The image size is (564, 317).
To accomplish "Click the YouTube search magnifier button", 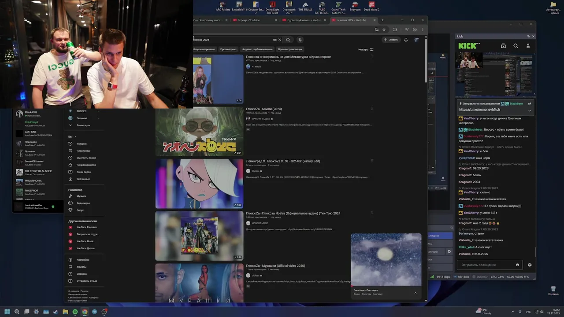I will pyautogui.click(x=288, y=40).
